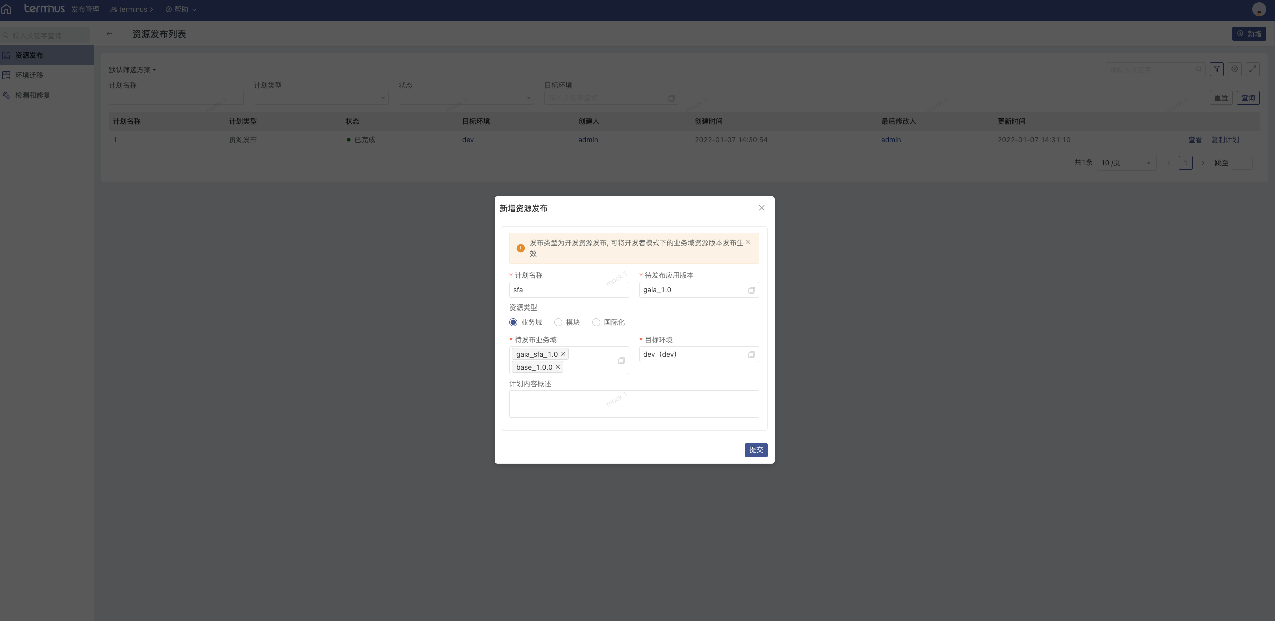Click the 提交 submit button
The height and width of the screenshot is (621, 1275).
(x=756, y=450)
